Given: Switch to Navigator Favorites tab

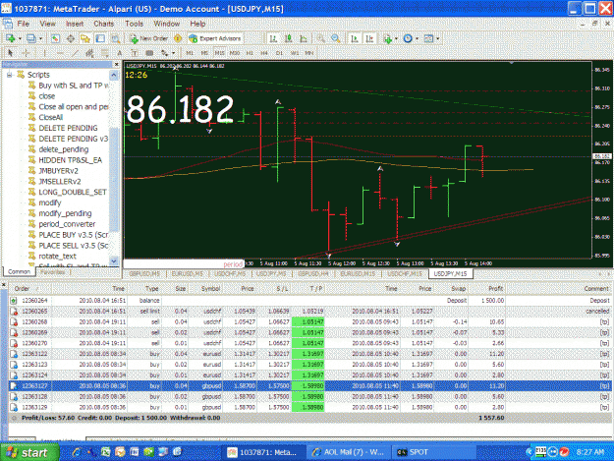Looking at the screenshot, I should [52, 272].
